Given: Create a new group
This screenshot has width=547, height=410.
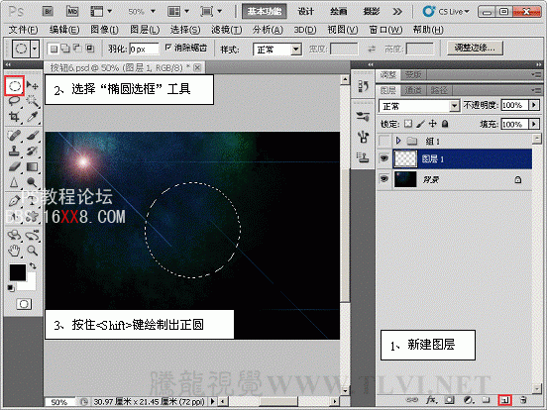Looking at the screenshot, I should (486, 400).
